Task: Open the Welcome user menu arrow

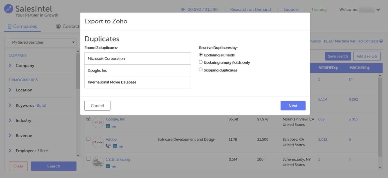Action: pyautogui.click(x=378, y=10)
